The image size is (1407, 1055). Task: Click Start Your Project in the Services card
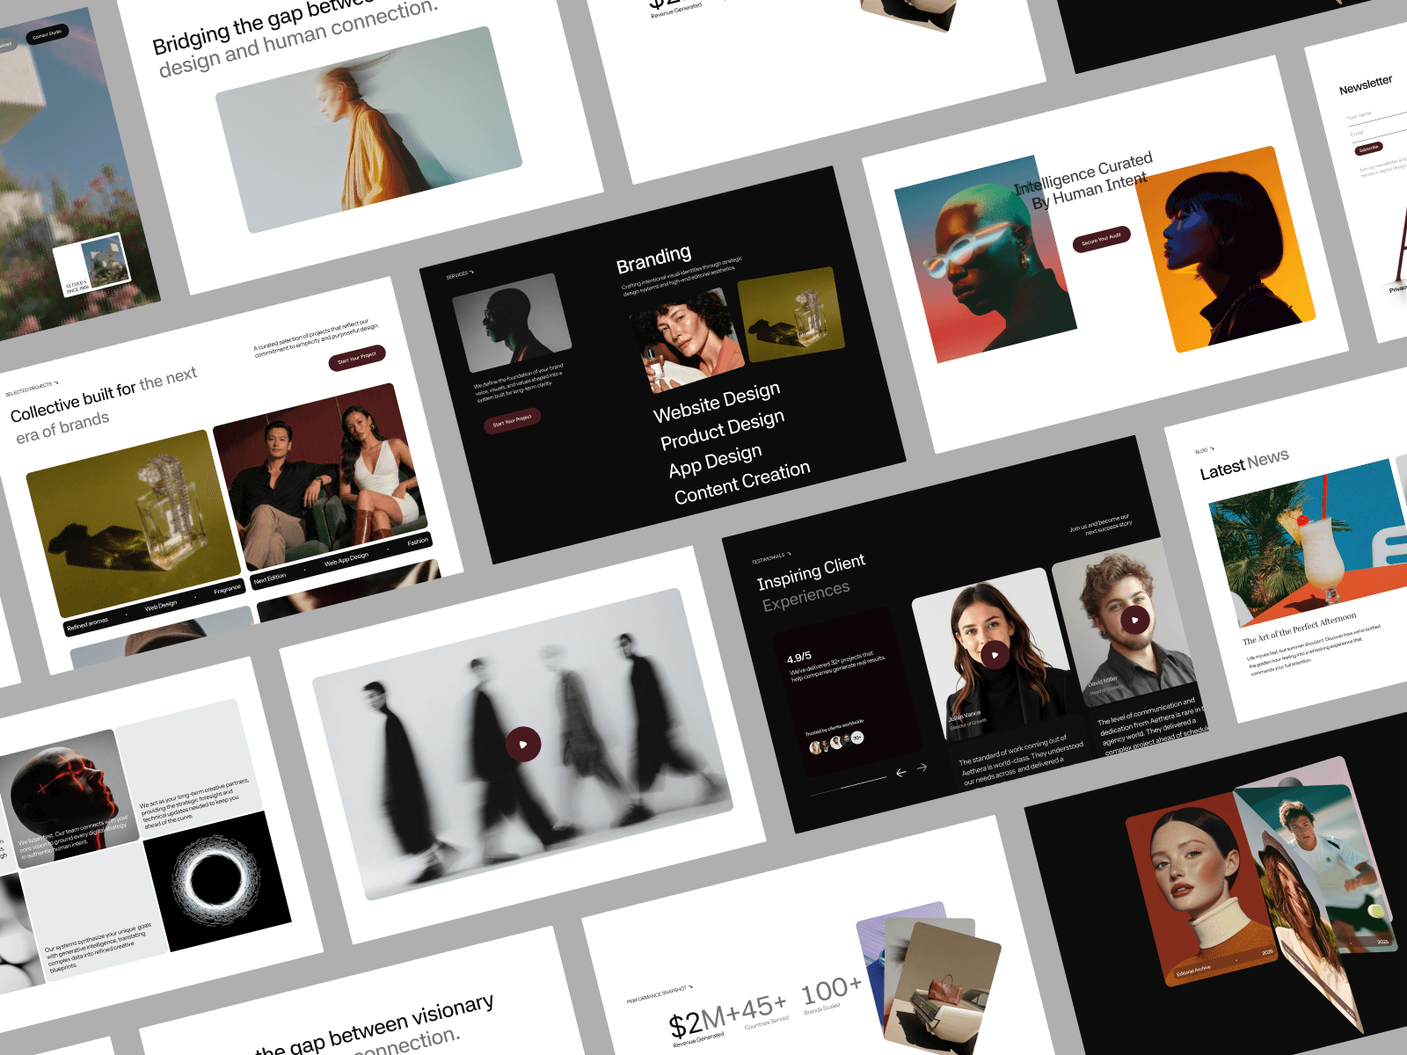(513, 421)
